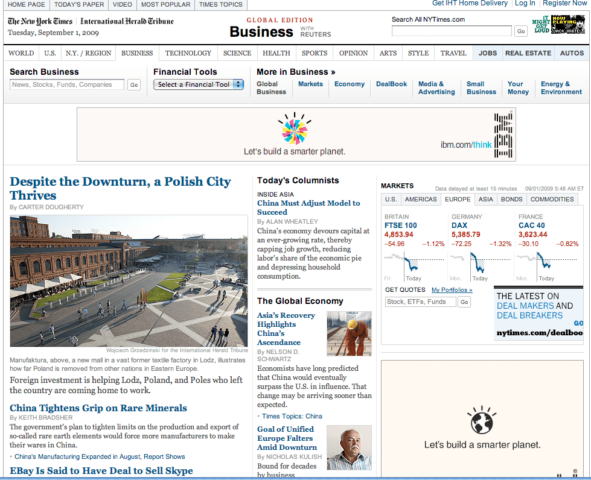The image size is (591, 480).
Task: Open the MOST POPULAR tab
Action: (166, 4)
